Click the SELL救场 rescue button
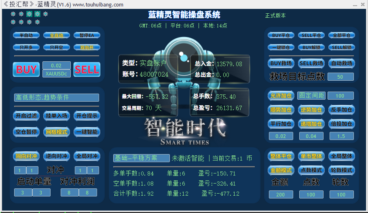 point(311,63)
